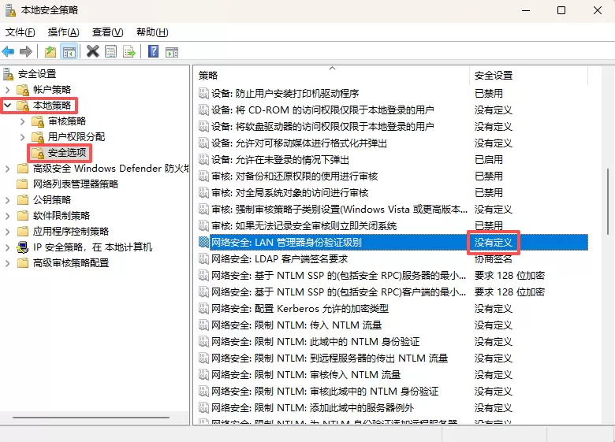Screen dimensions: 615x442
Task: Toggle the show/hide console tree icon
Action: click(69, 52)
